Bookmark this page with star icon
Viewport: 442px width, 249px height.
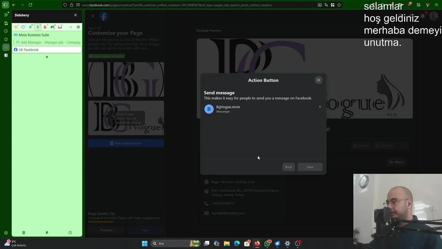coord(339,5)
